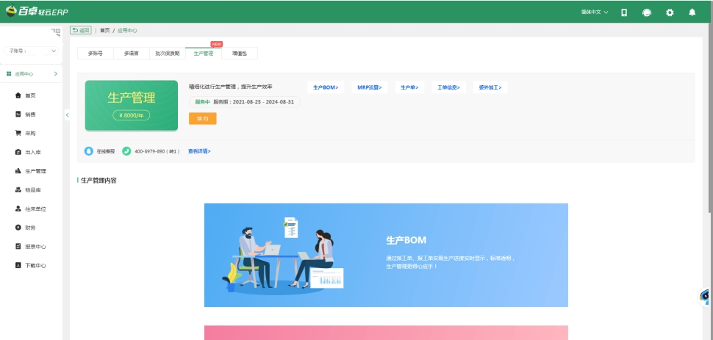Expand the 应用中心 sidebar arrow
713x340 pixels.
point(56,74)
